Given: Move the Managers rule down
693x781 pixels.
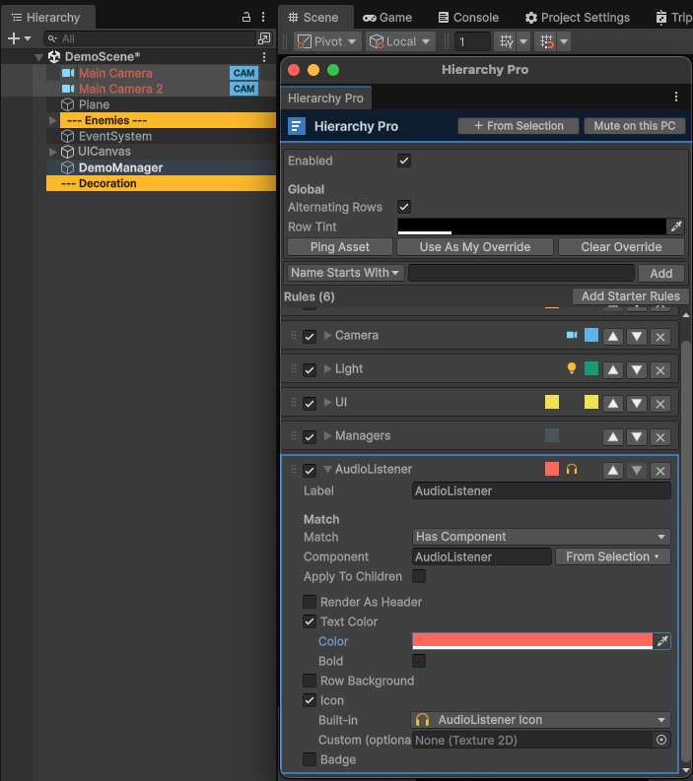Looking at the screenshot, I should coord(637,437).
